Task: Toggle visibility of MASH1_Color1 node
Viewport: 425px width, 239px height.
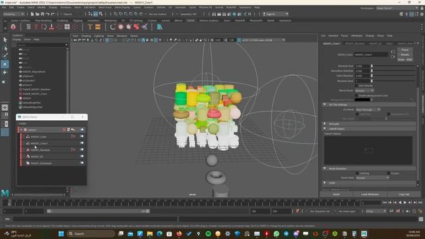Action: (82, 143)
